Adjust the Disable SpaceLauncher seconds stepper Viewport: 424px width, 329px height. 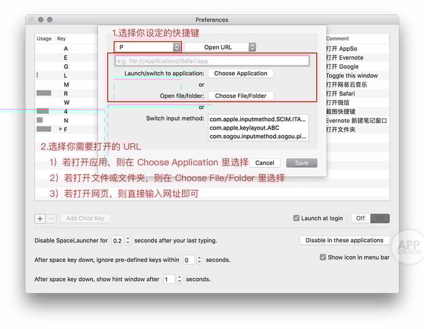point(127,241)
